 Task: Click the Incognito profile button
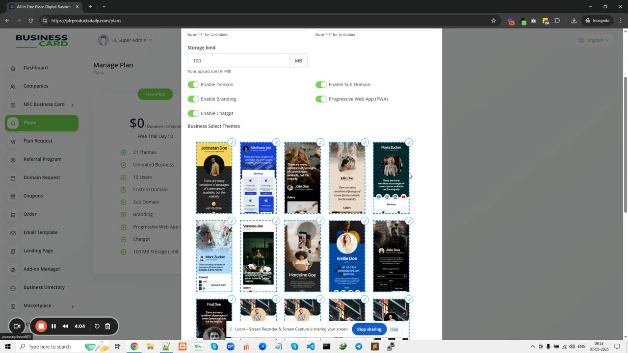pyautogui.click(x=598, y=21)
